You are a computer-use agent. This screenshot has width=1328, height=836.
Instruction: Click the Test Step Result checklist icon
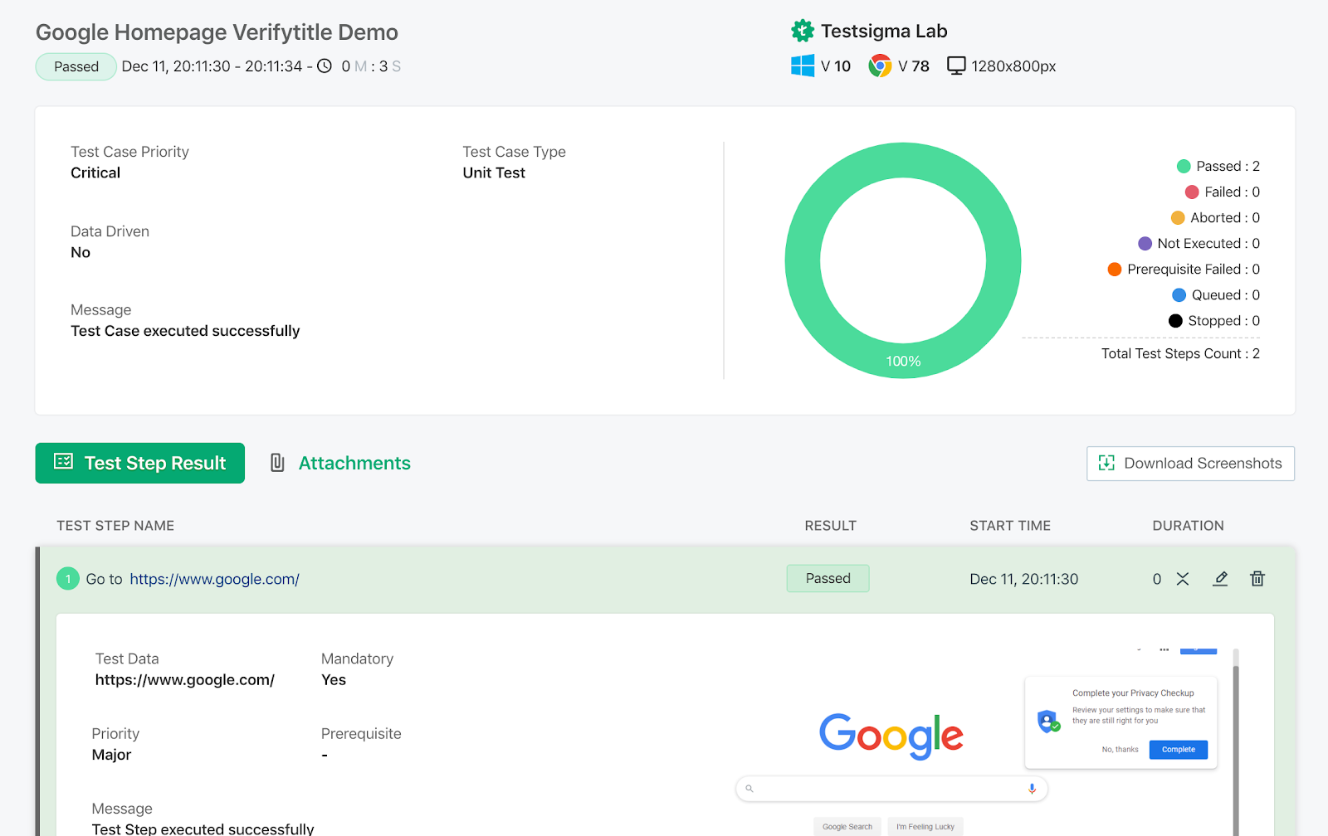[x=63, y=461]
